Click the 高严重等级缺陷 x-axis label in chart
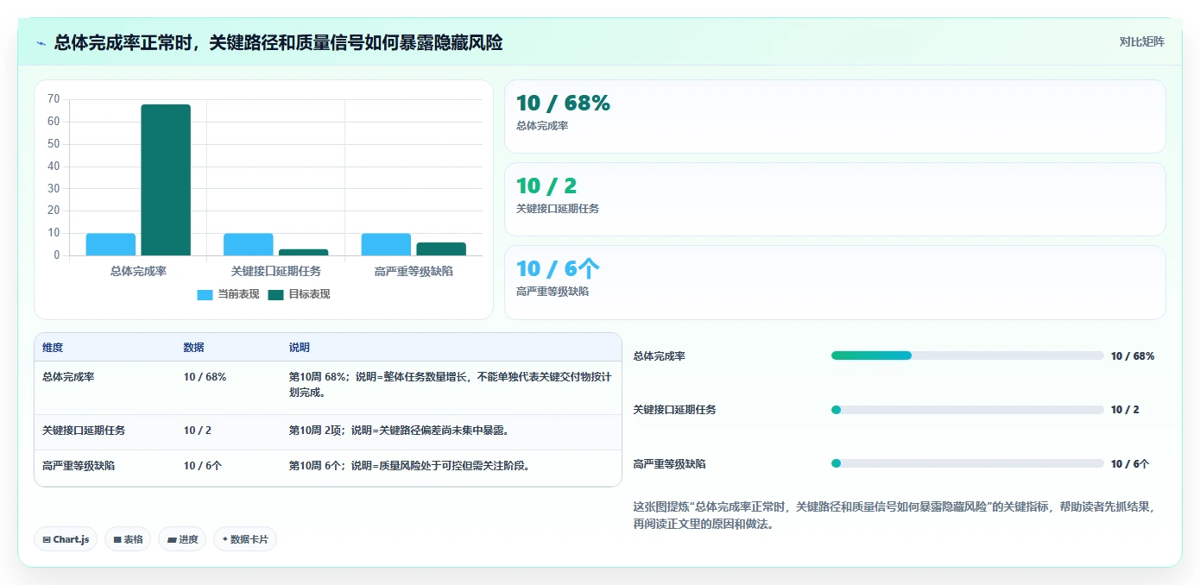Screen dimensions: 1200x585 (414, 271)
